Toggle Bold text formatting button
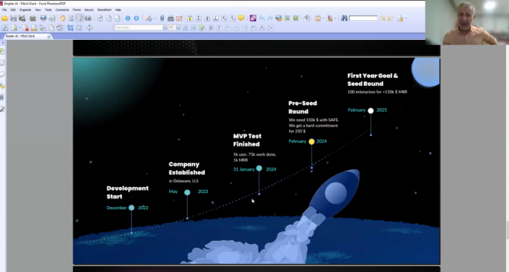Viewport: 509px width, 272px height. 211,28
